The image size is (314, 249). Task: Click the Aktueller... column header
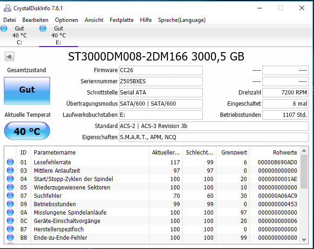pos(166,153)
